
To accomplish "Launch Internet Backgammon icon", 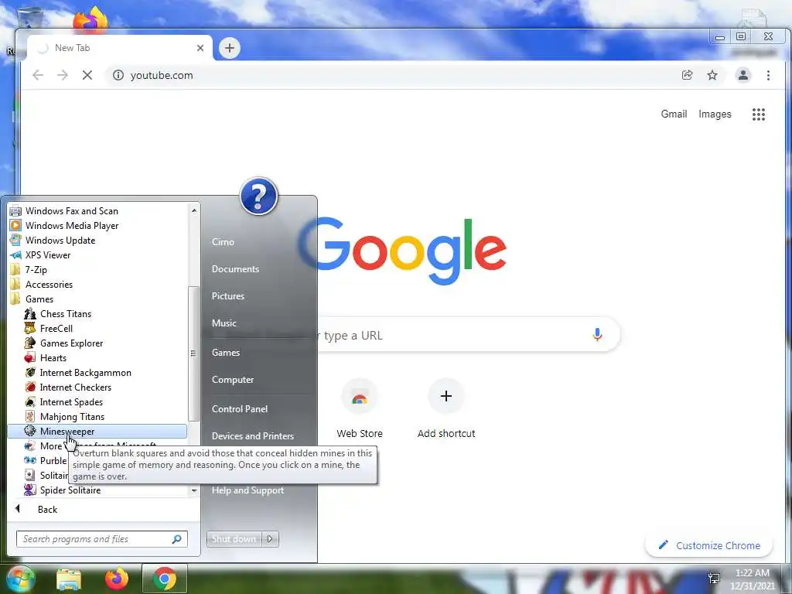I will click(30, 372).
